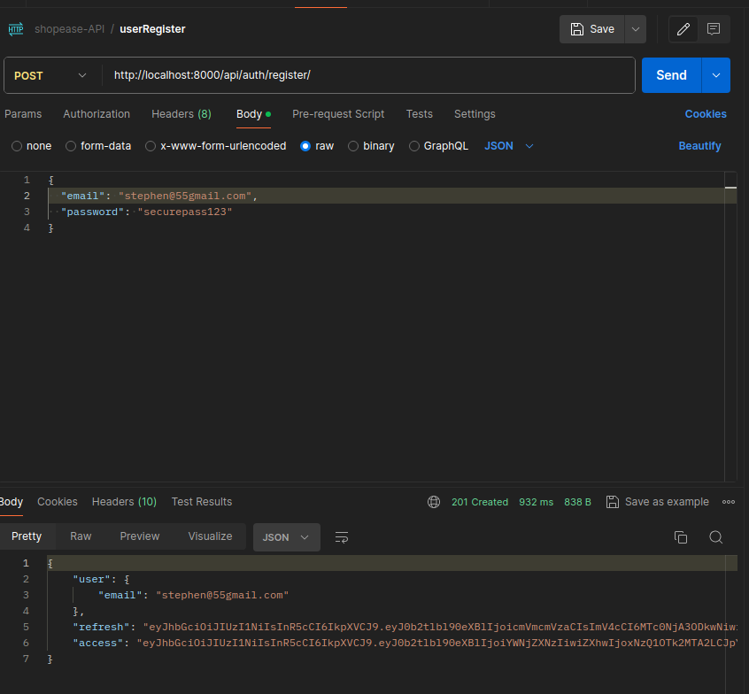This screenshot has height=694, width=749.
Task: Click the 201 Created status
Action: 480,502
